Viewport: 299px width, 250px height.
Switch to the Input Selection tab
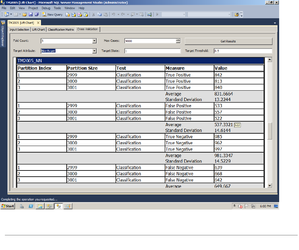19,30
